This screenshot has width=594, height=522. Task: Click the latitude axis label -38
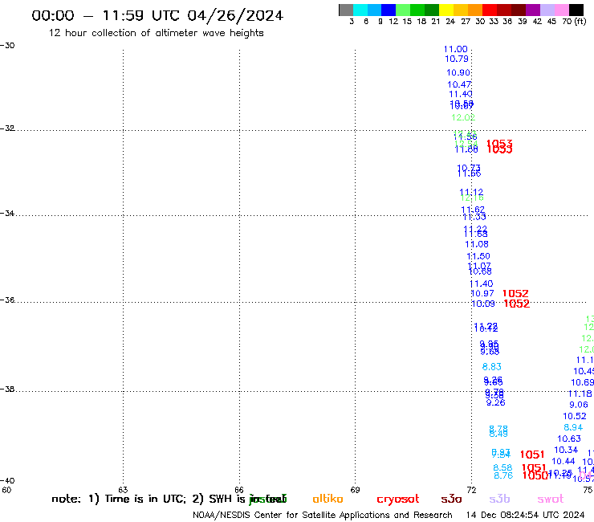click(x=7, y=389)
